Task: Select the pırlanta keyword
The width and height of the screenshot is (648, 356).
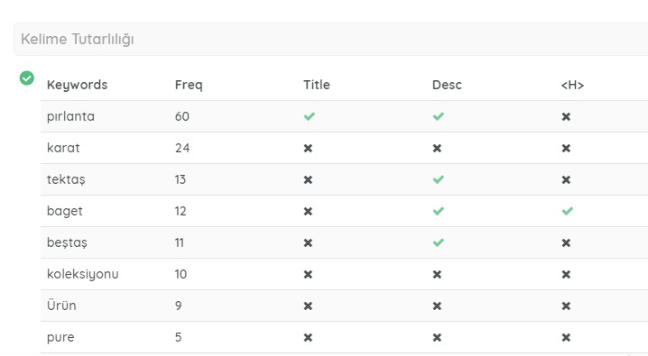Action: (70, 116)
